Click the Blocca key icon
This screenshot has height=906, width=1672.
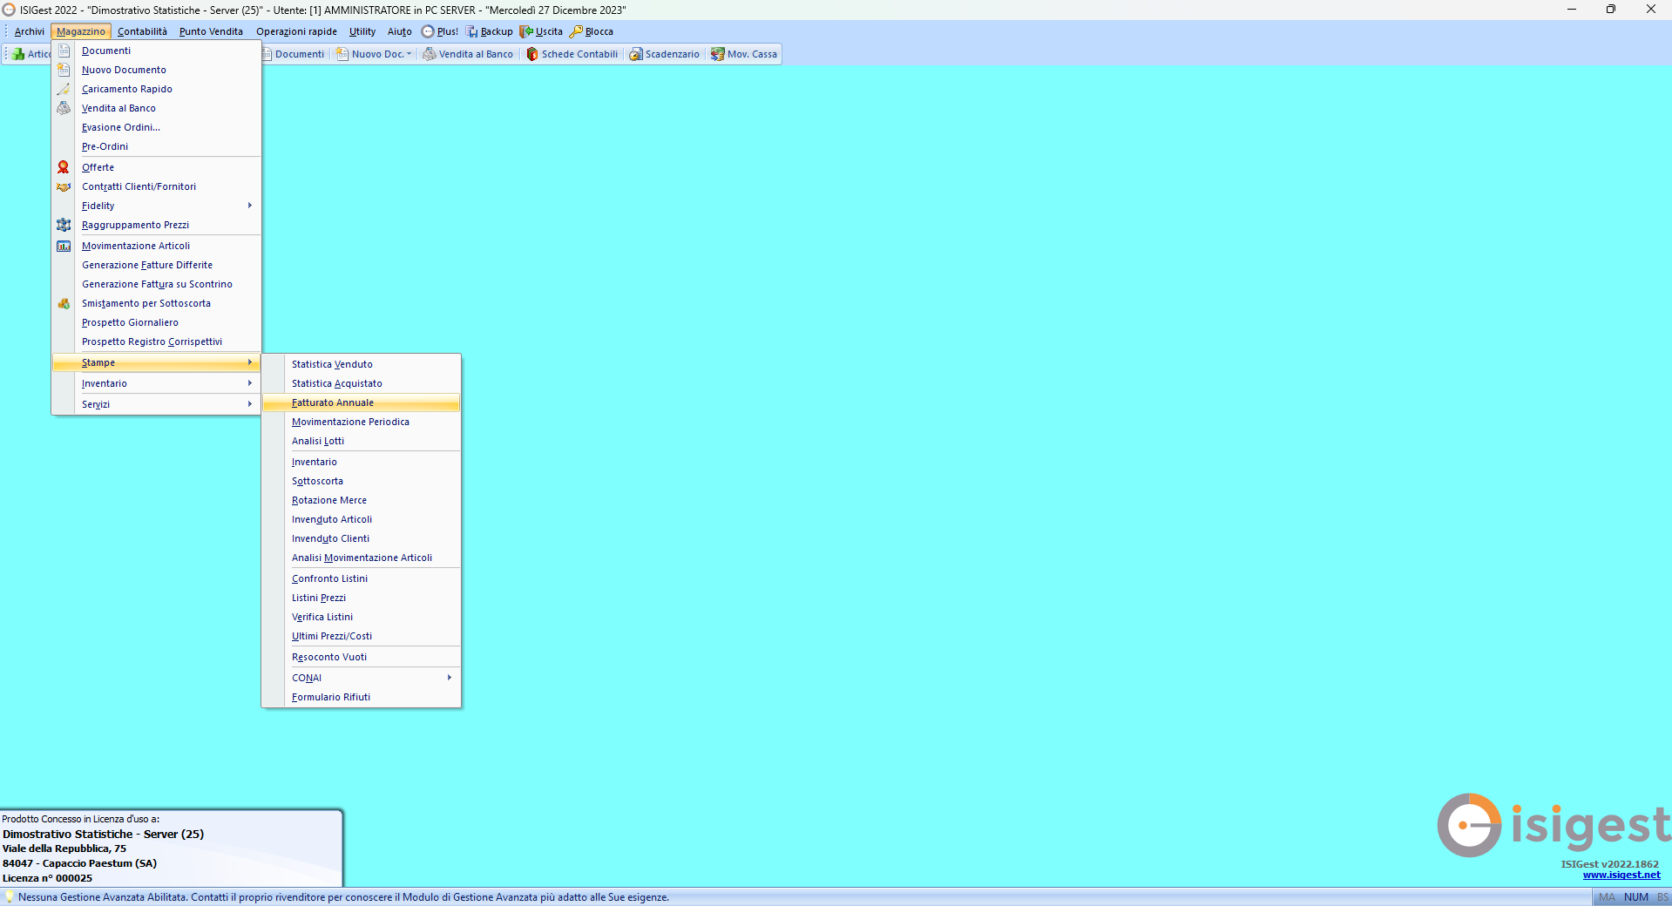(576, 31)
